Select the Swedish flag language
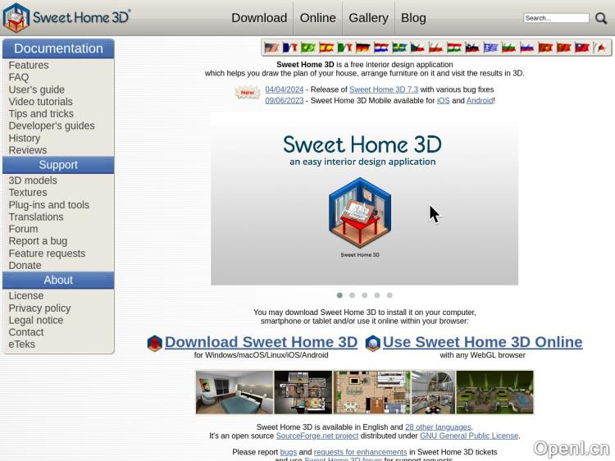615x461 pixels. point(399,48)
